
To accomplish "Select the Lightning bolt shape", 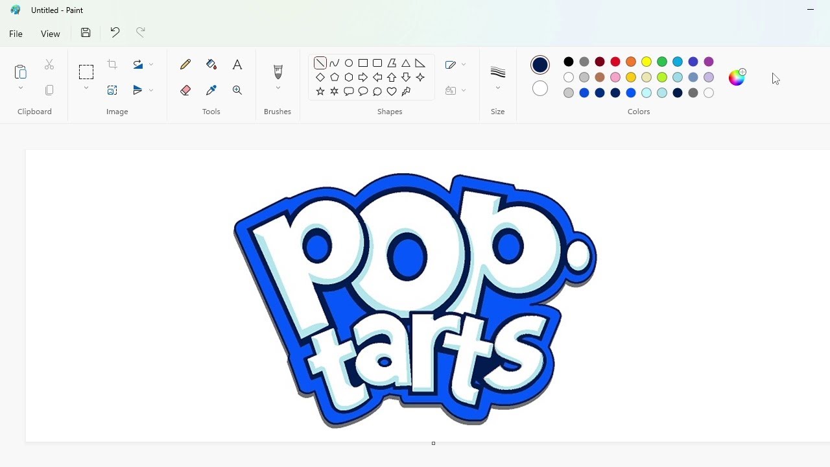I will pos(406,91).
